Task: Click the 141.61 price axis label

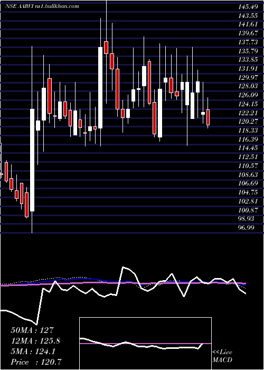Action: tap(248, 24)
